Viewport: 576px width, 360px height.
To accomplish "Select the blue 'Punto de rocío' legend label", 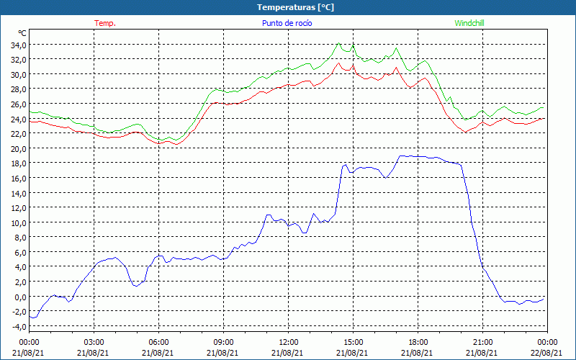I will [287, 23].
